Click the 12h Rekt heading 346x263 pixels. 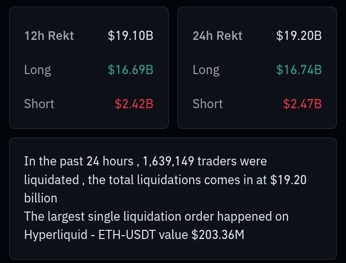point(49,36)
